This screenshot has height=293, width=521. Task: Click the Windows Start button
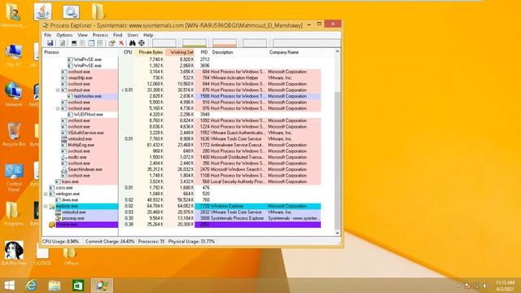[x=10, y=286]
